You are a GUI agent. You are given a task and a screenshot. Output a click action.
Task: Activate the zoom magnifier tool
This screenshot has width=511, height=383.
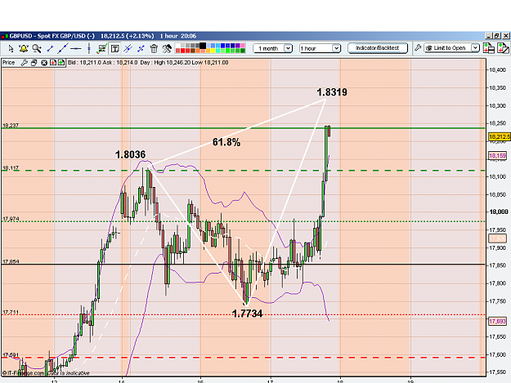click(37, 49)
